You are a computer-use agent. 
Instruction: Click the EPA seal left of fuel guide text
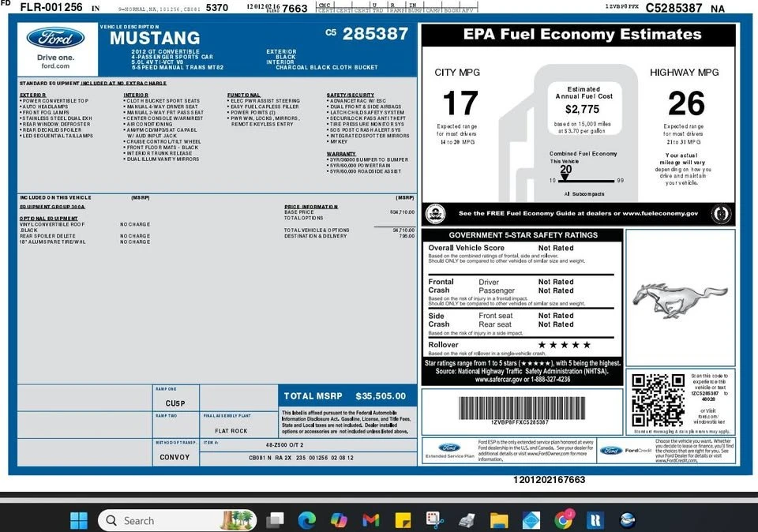[x=436, y=214]
